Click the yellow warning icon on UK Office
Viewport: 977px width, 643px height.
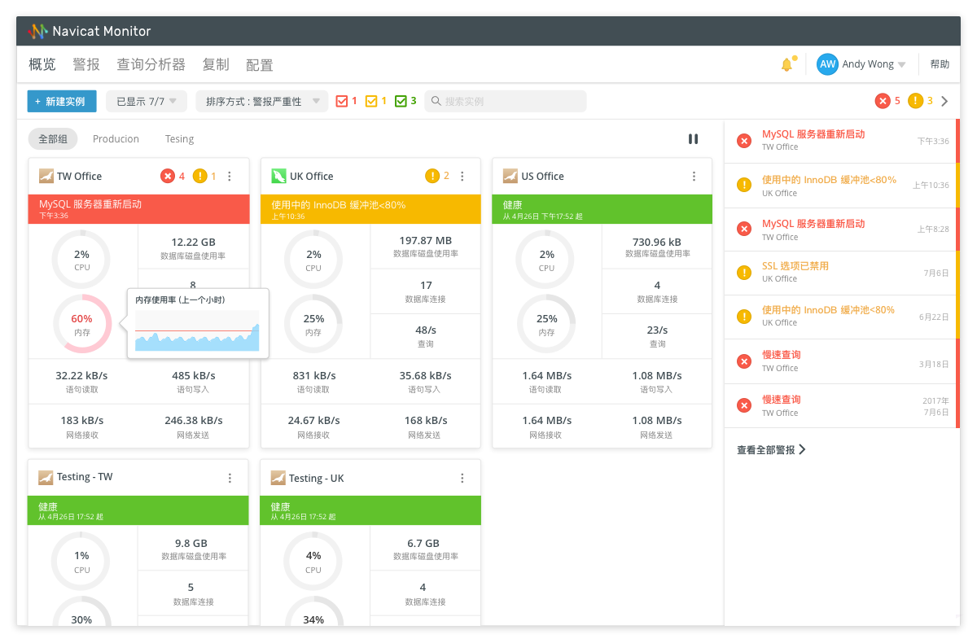point(432,176)
